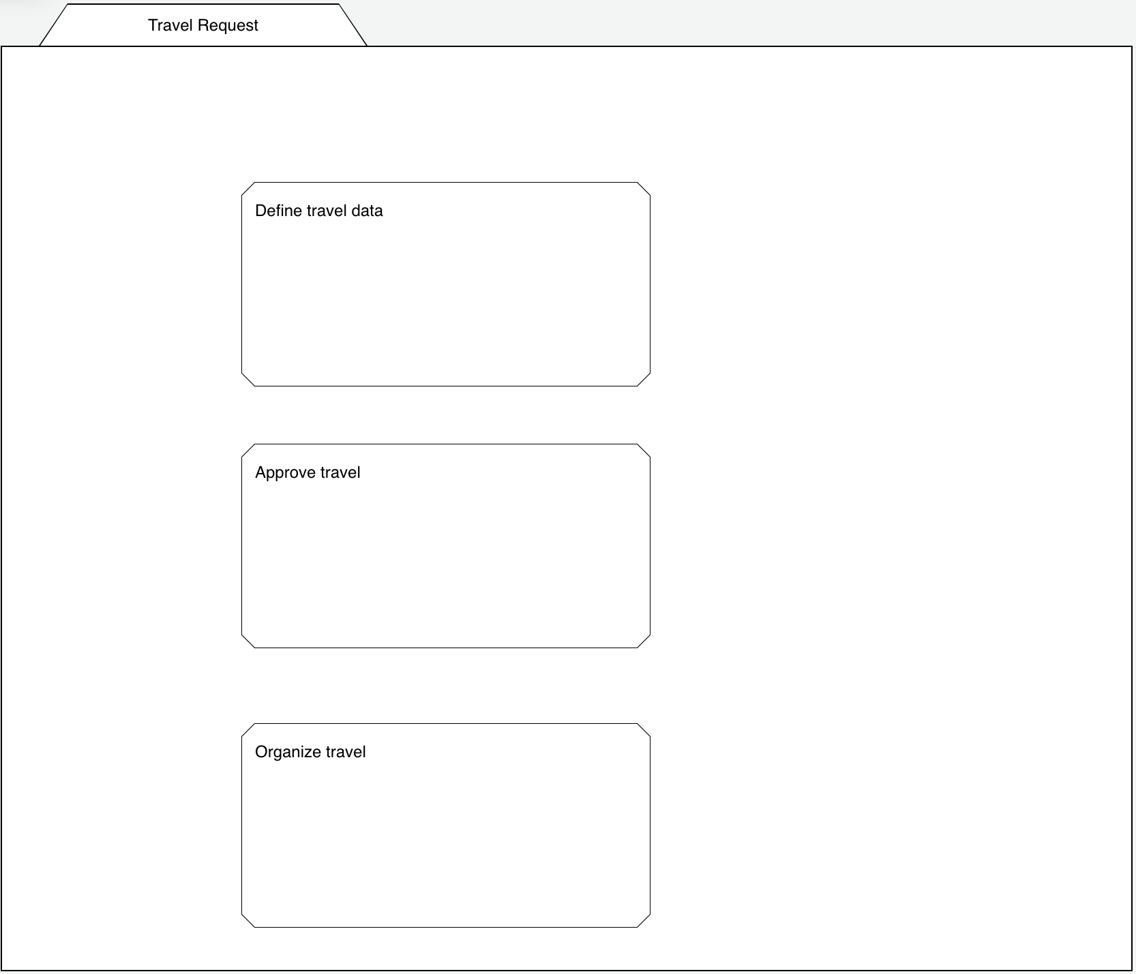This screenshot has height=974, width=1136.
Task: Click the Organize travel label text
Action: pos(310,751)
